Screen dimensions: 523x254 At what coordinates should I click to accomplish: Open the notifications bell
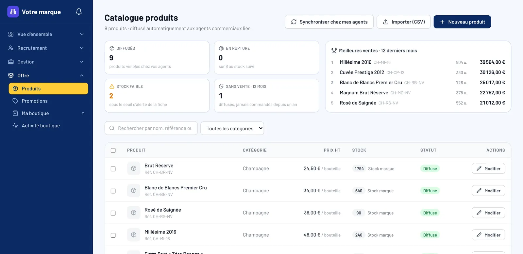click(x=79, y=12)
